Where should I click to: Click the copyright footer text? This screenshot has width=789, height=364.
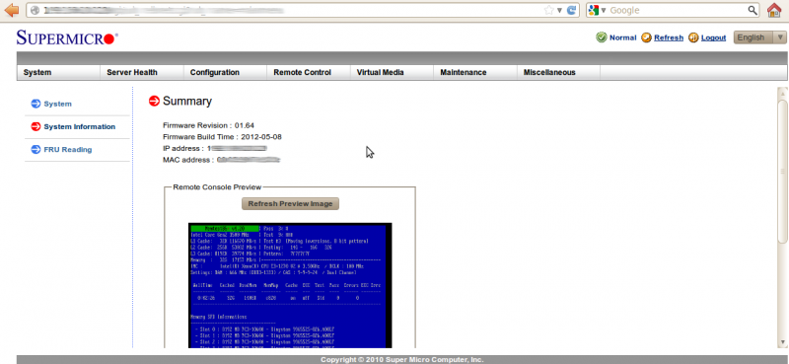coord(402,359)
